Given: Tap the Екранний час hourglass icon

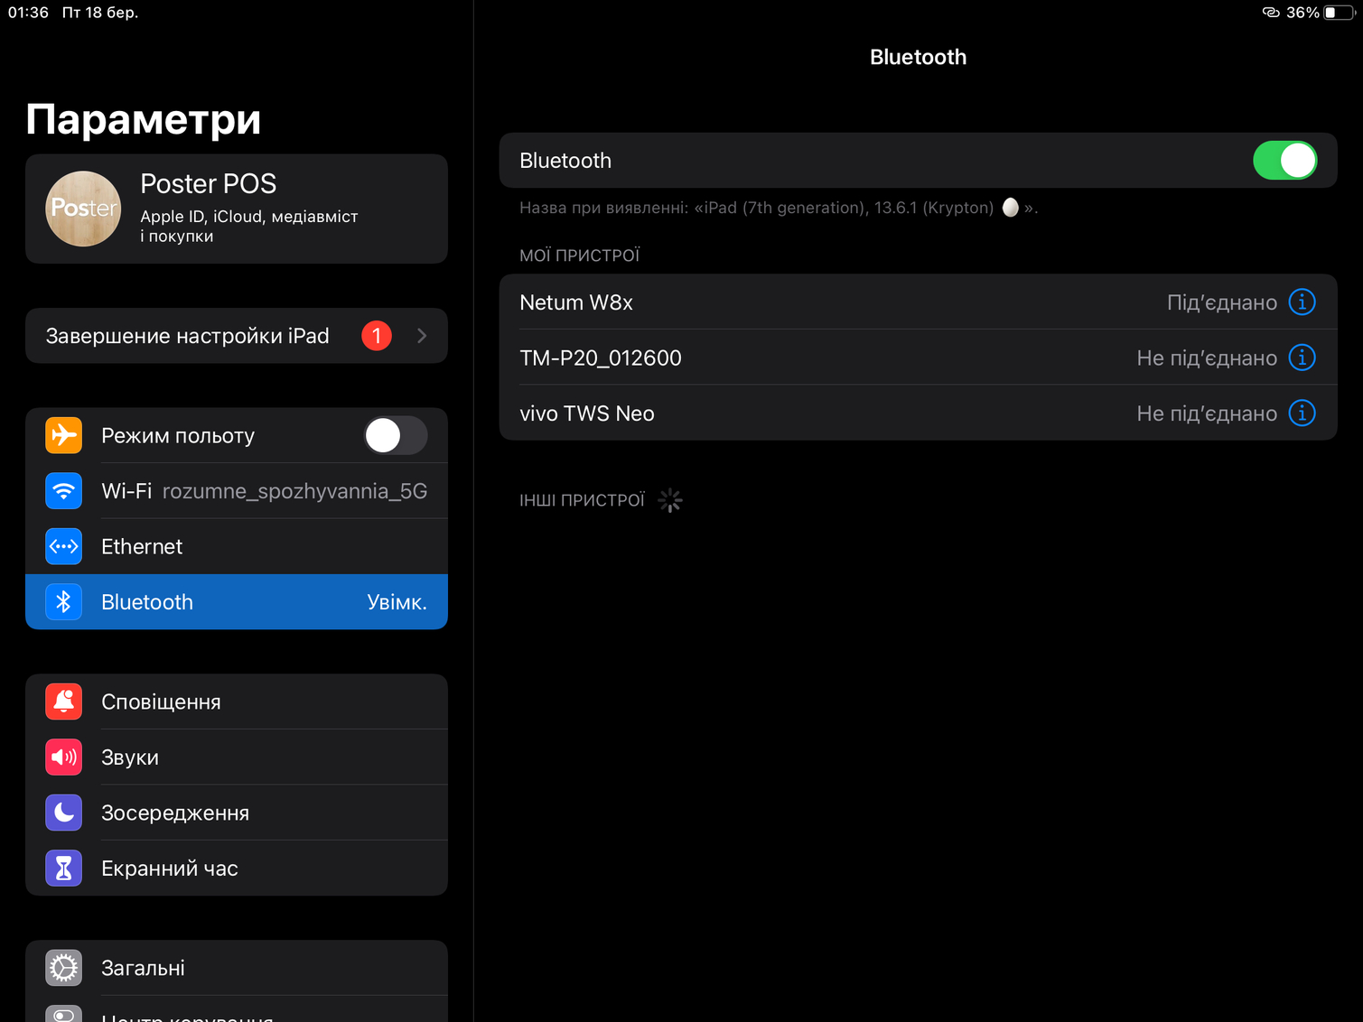Looking at the screenshot, I should [64, 869].
